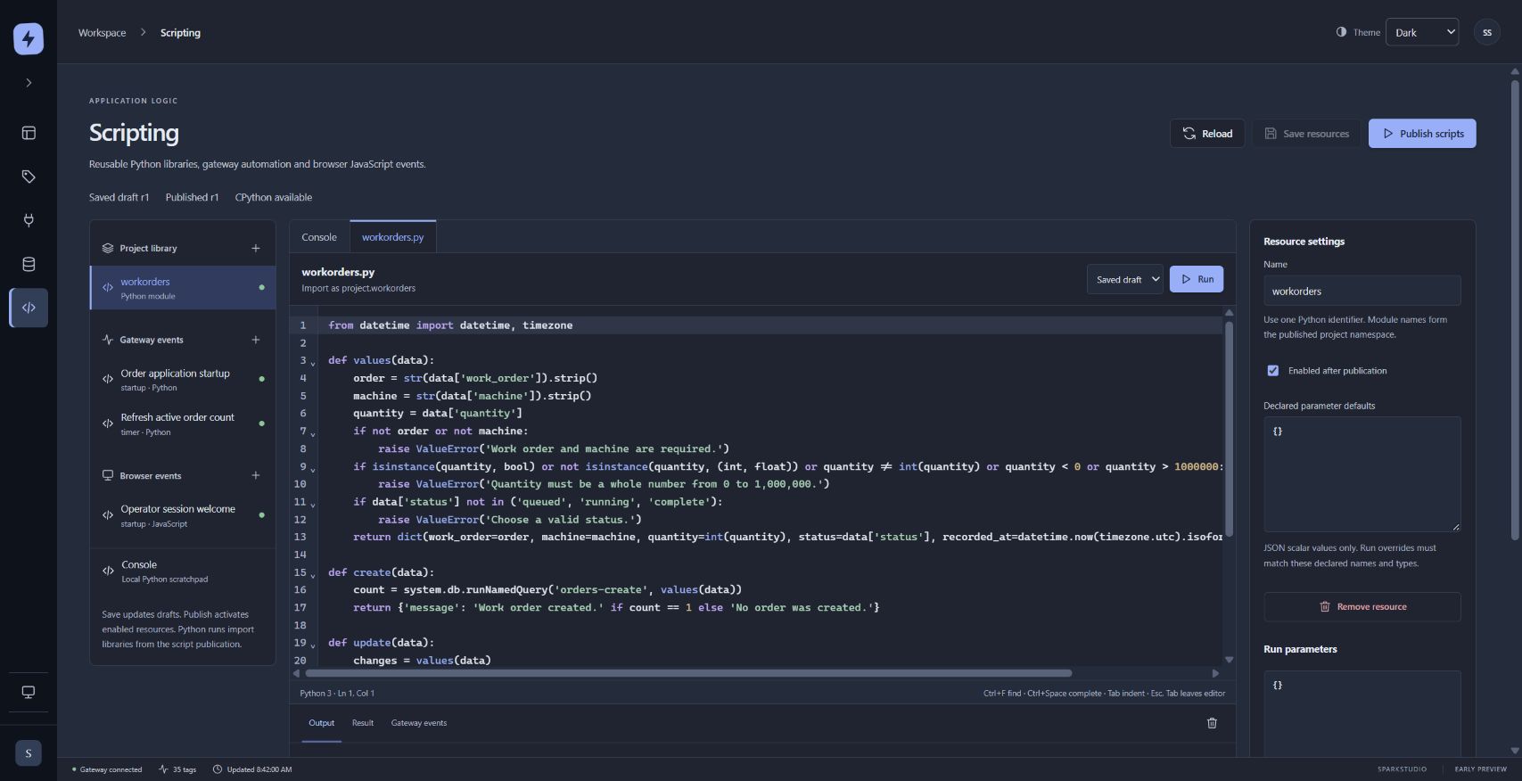Open the Theme dropdown set to Dark

point(1422,32)
